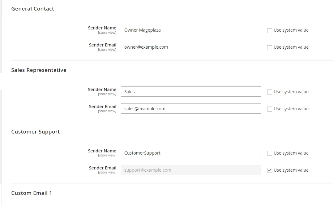Viewport: 333px width, 206px height.
Task: Click the Sender Name label under General Contact
Action: coord(102,28)
